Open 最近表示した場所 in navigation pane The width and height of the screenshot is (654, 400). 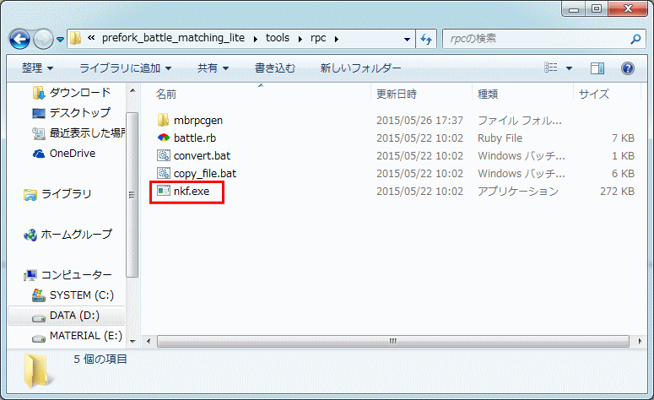coord(87,132)
